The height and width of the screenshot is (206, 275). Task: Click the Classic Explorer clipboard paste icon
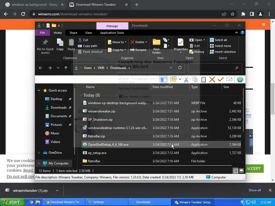click(x=204, y=79)
